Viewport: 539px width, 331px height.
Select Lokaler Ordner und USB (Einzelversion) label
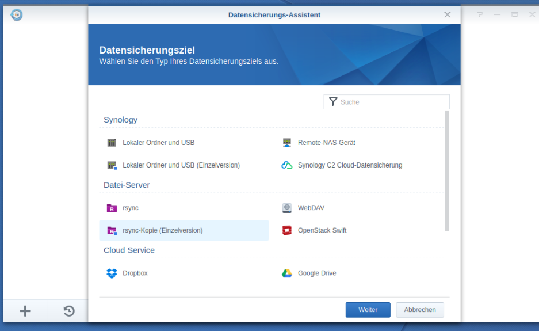181,165
